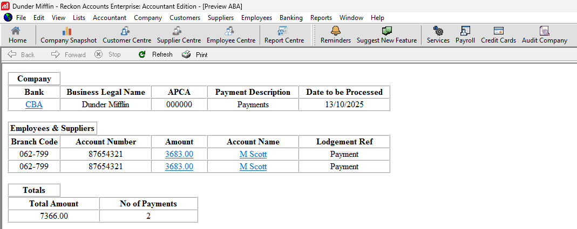Click the Date to be Processed header

coord(344,92)
